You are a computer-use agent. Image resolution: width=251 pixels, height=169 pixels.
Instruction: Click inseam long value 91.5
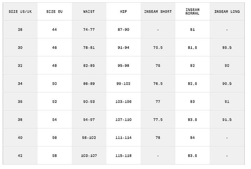[x=227, y=120]
